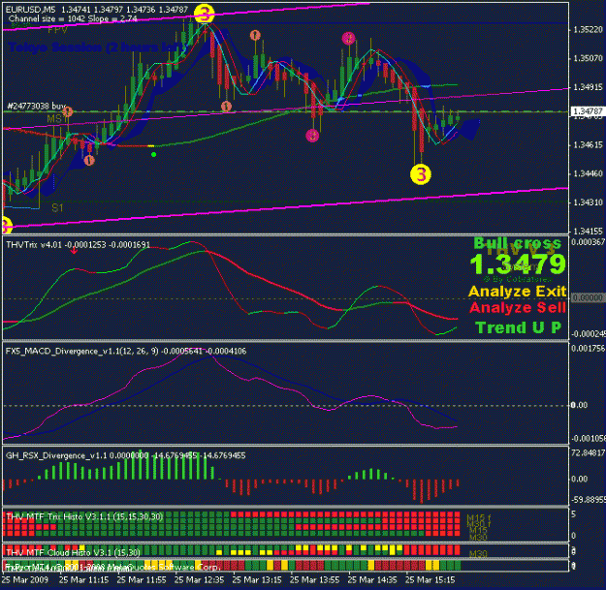
Task: Click magenta circle marker above the 14:35 rally
Action: [x=348, y=39]
